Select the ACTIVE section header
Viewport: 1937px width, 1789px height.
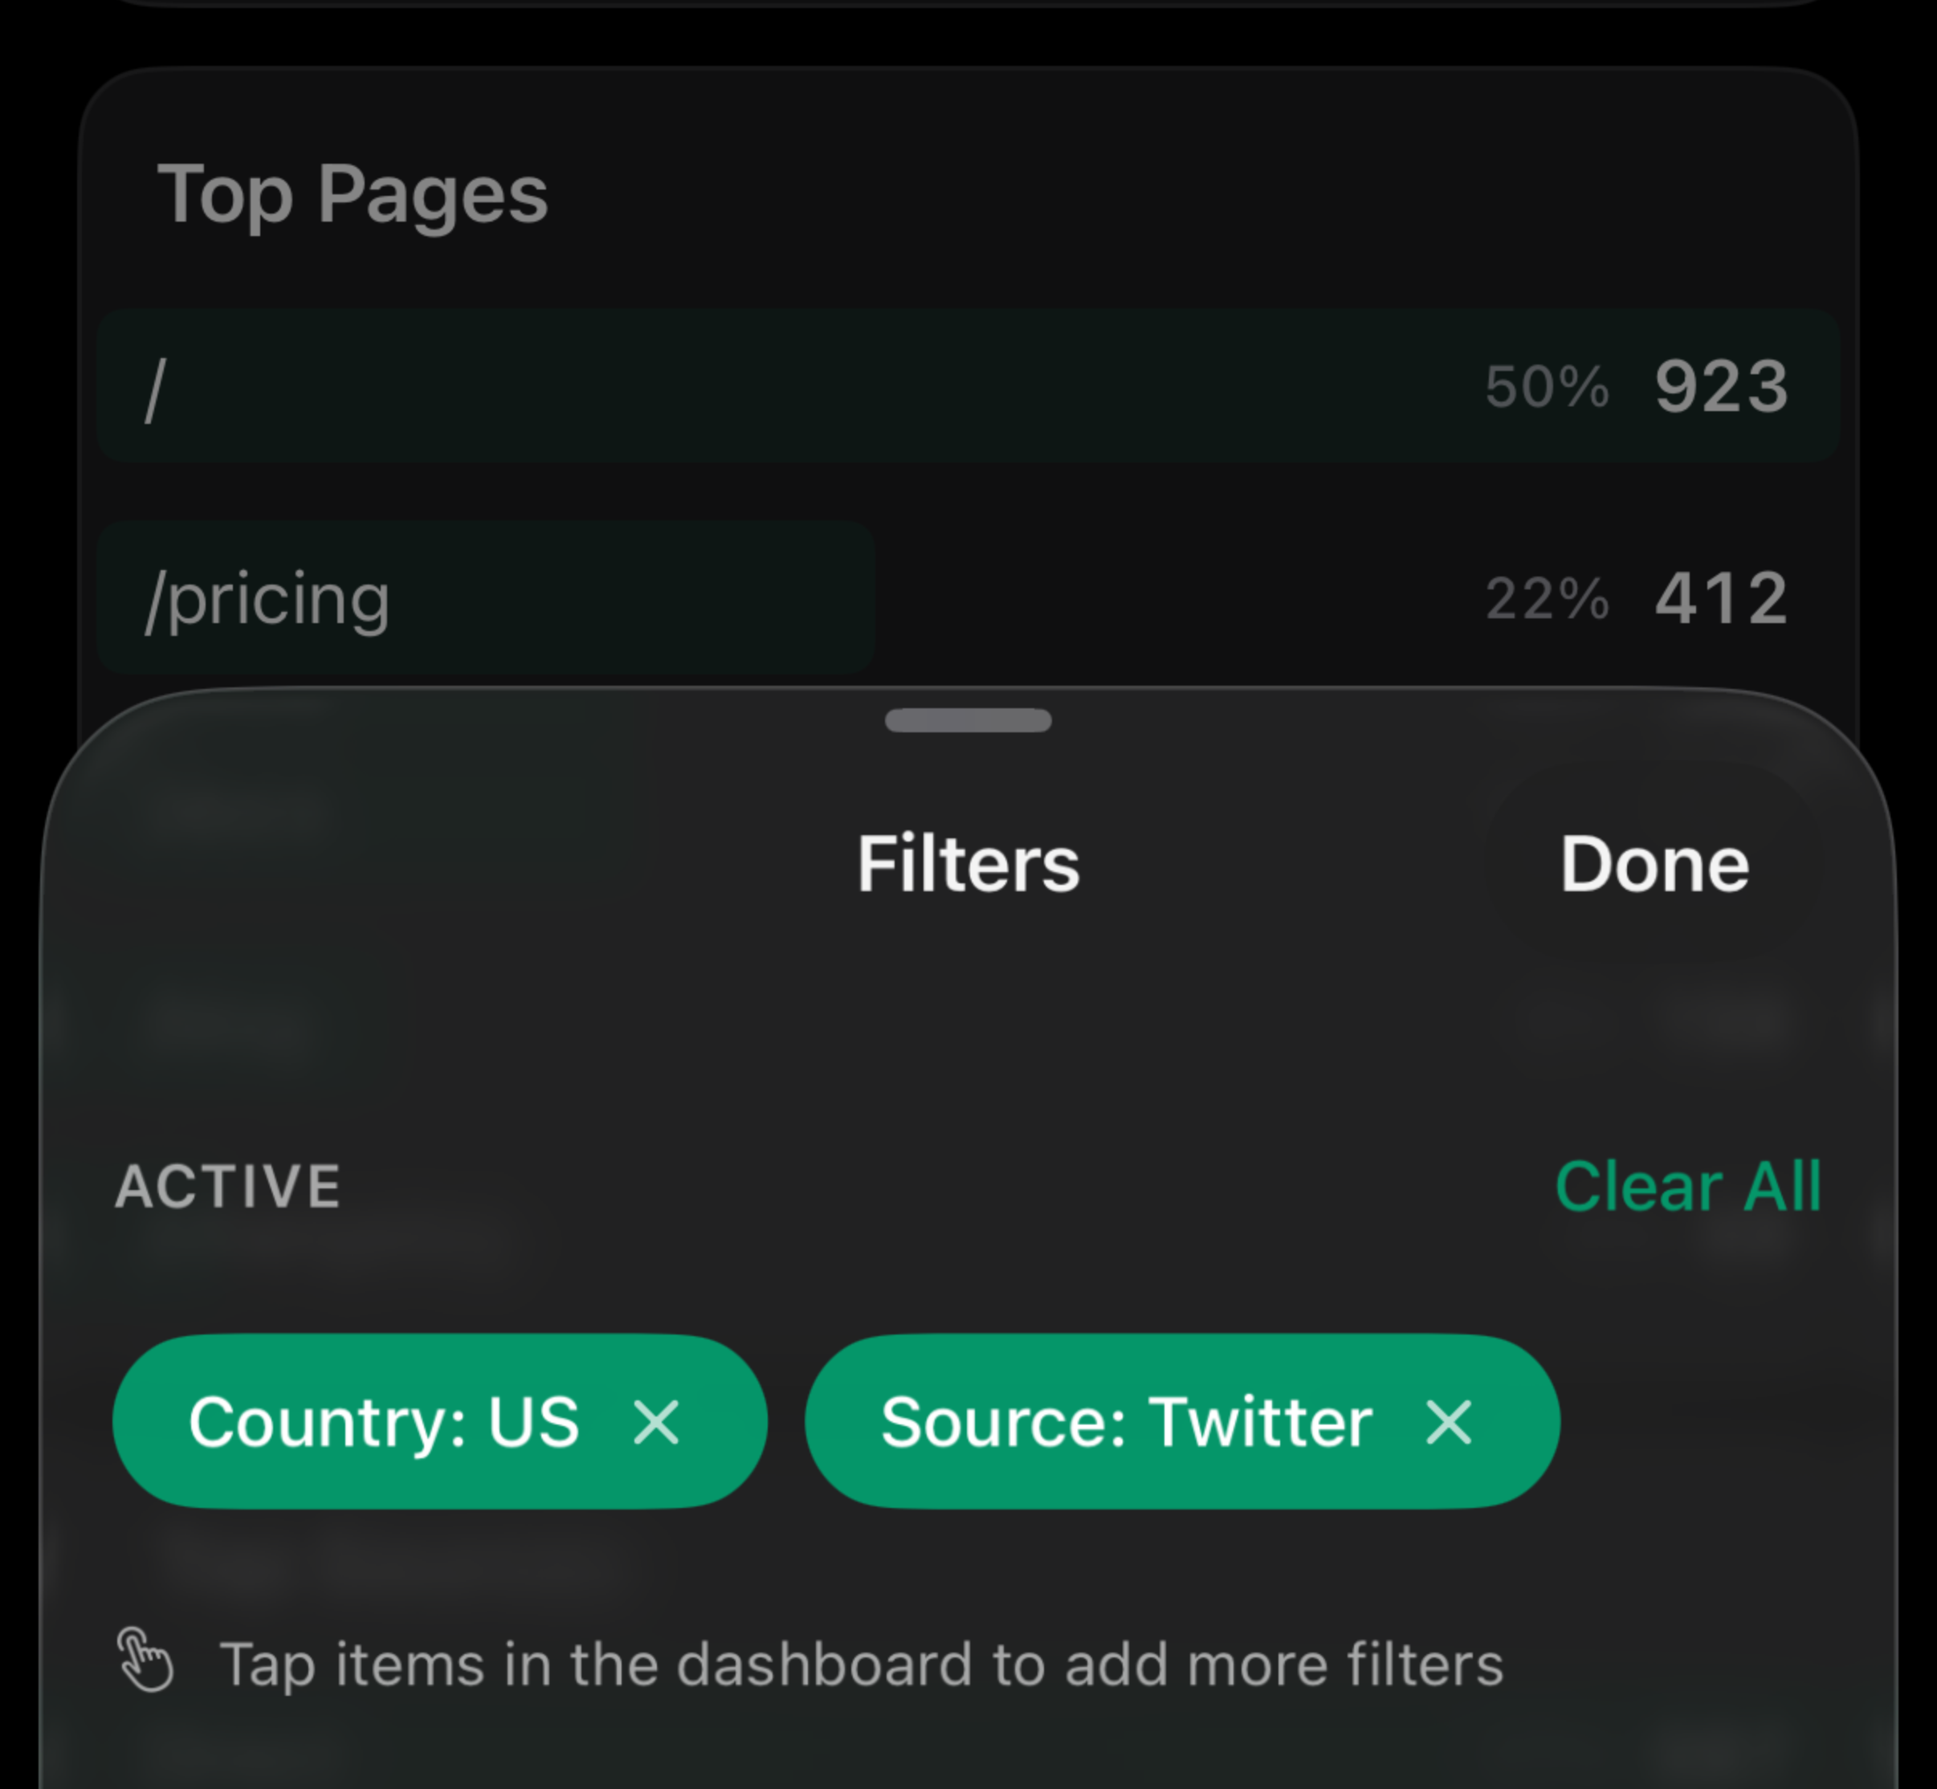coord(228,1185)
